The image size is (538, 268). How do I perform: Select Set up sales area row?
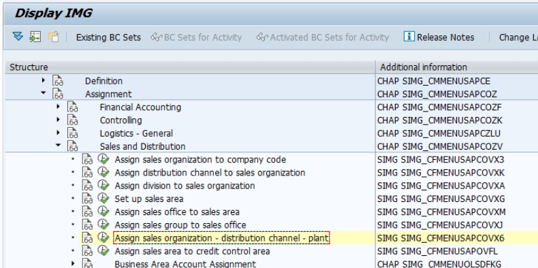click(149, 199)
